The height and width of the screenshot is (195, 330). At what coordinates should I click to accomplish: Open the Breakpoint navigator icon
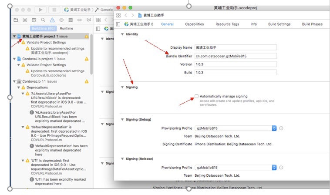point(80,20)
